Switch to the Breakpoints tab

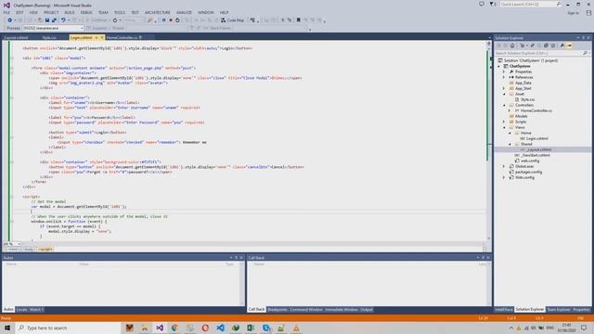278,310
